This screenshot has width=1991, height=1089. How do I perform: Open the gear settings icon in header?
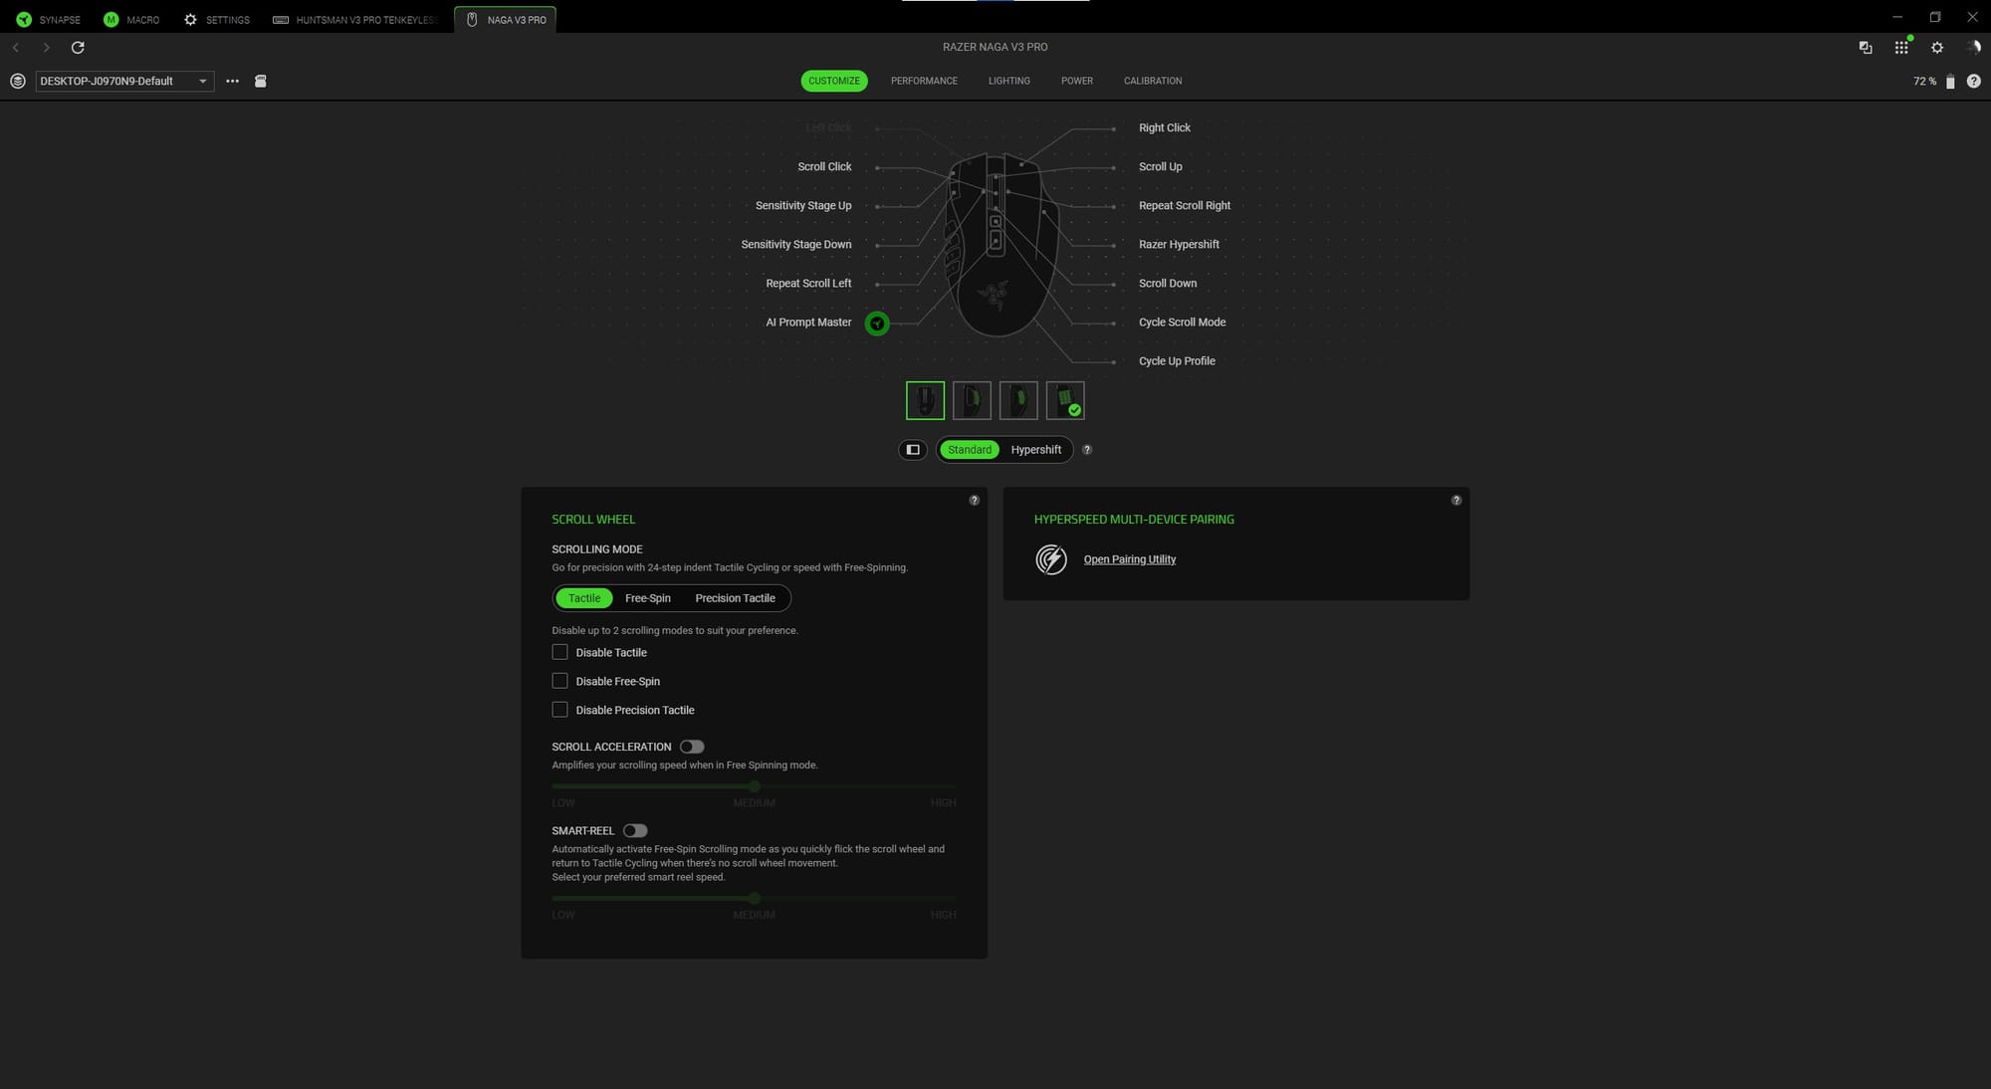pyautogui.click(x=1937, y=48)
